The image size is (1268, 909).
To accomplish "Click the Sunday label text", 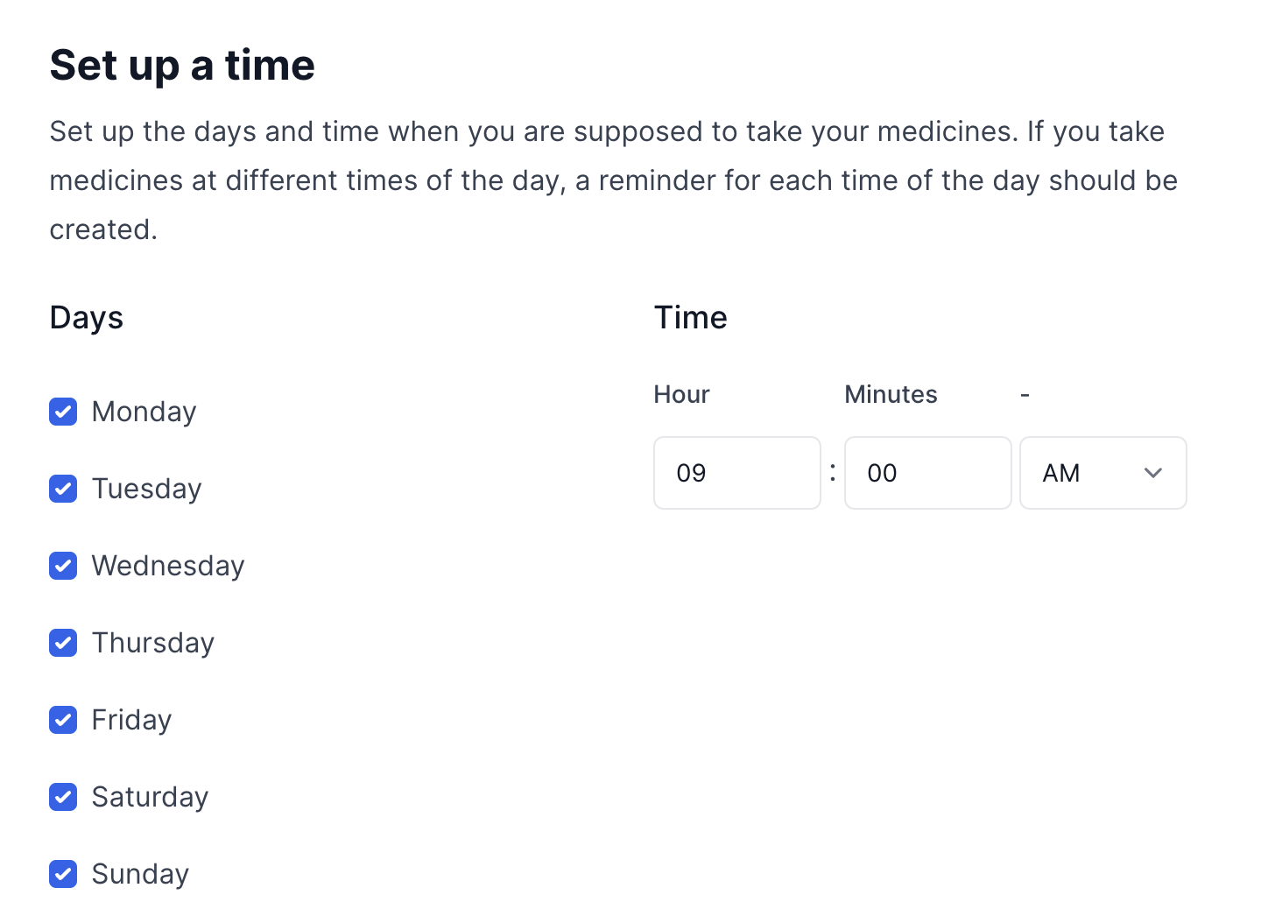I will tap(140, 874).
